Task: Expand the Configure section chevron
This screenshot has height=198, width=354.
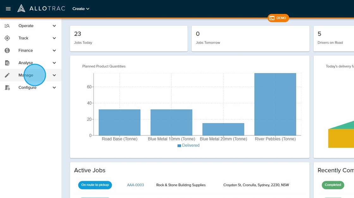Action: 54,88
